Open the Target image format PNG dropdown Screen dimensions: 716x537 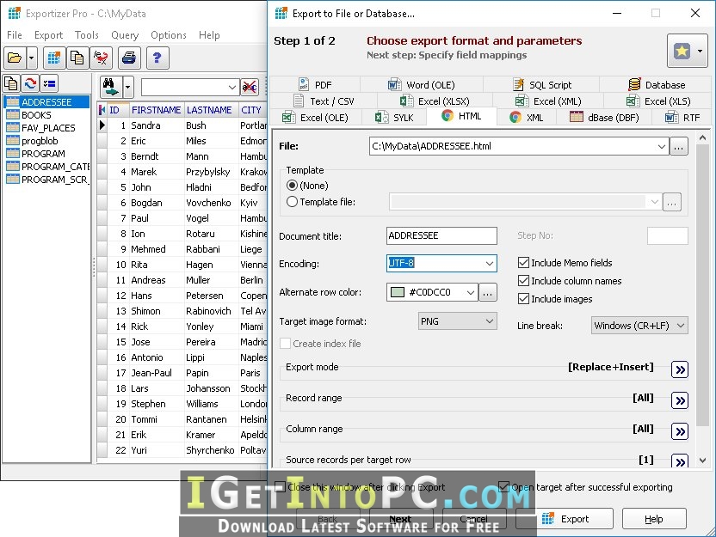click(489, 321)
